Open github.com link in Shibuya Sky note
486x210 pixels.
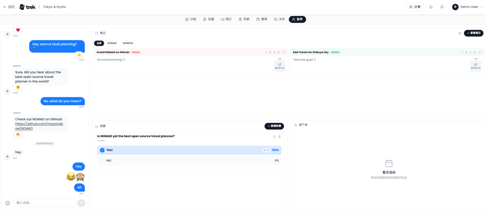pos(476,66)
